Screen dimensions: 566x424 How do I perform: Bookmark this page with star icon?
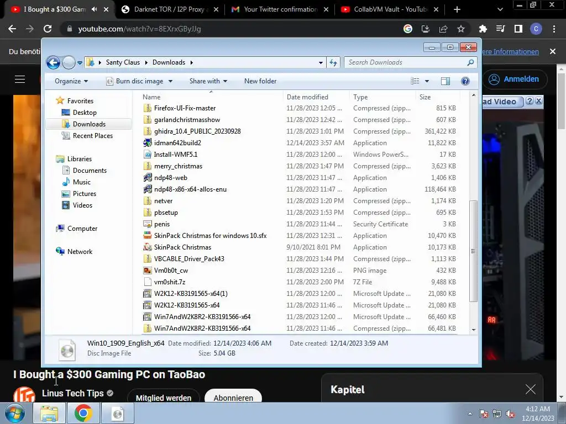coord(461,29)
